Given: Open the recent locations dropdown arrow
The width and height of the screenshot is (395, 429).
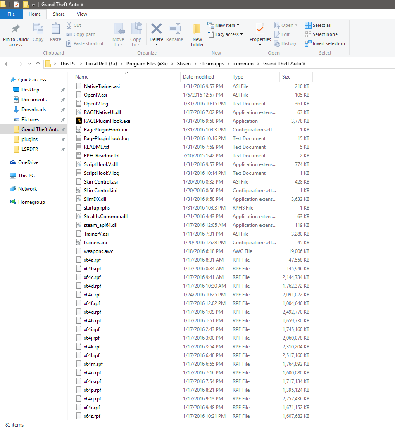Looking at the screenshot, I should point(29,64).
